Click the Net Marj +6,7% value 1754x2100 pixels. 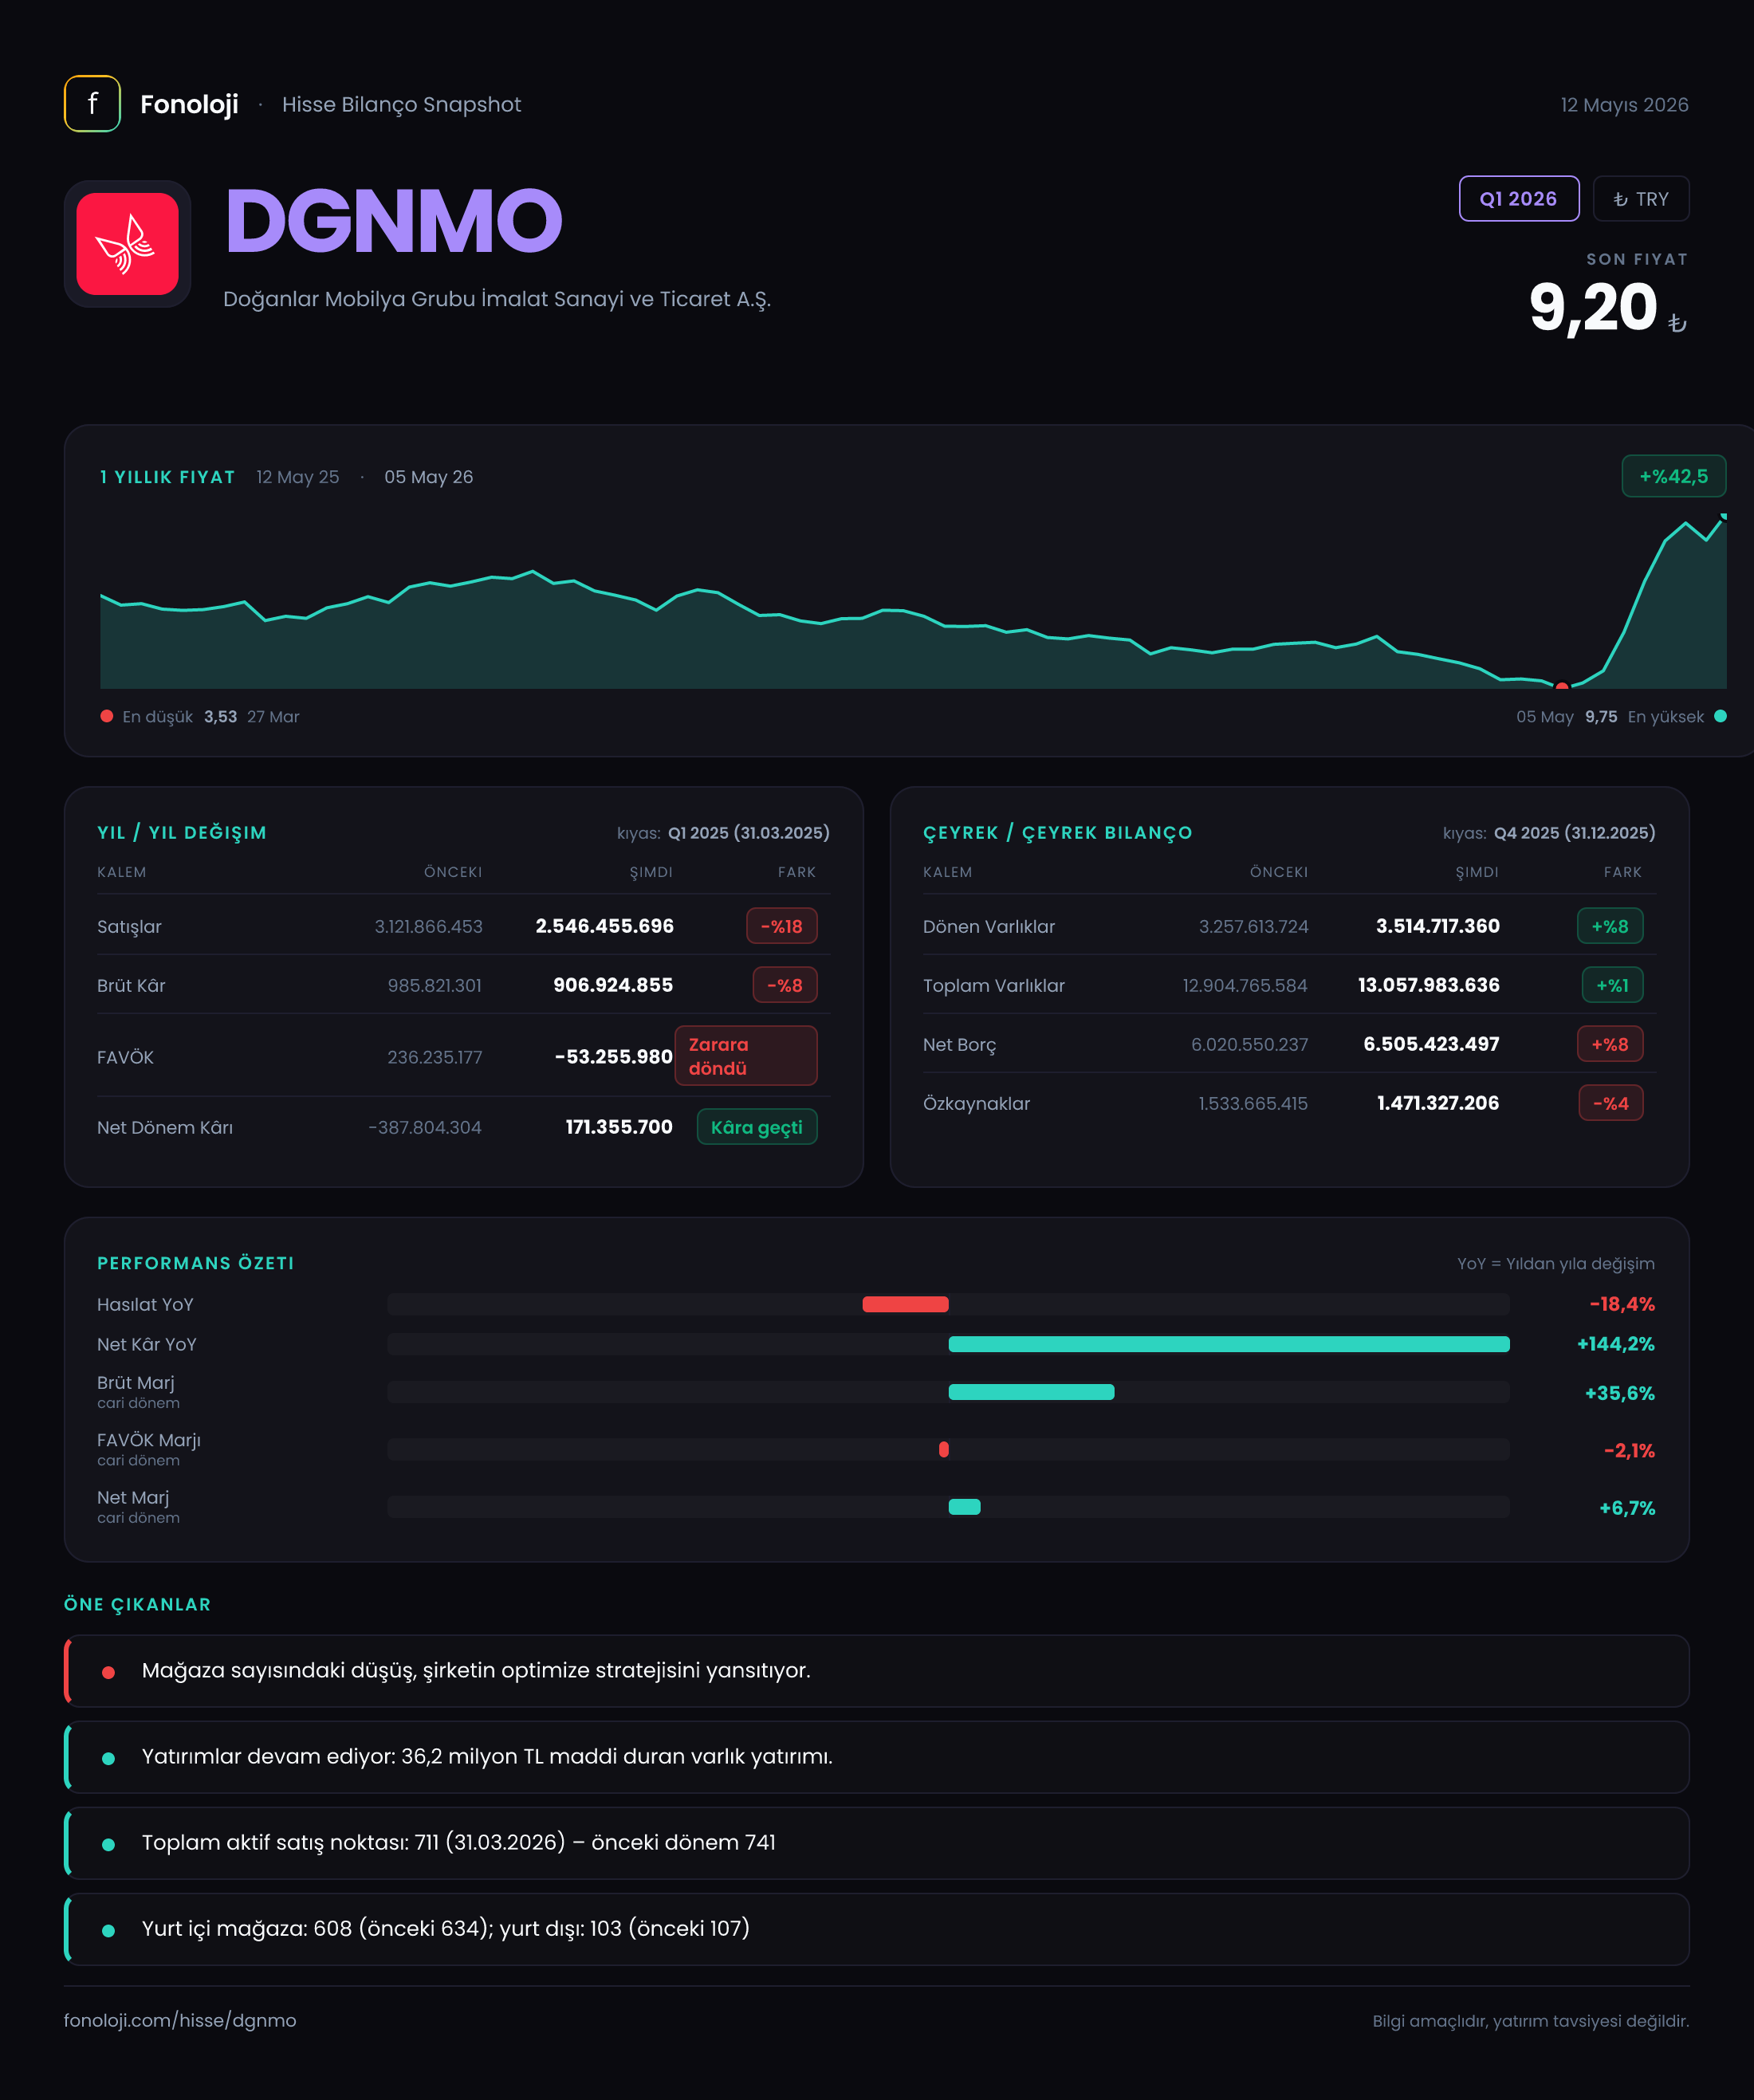[x=1627, y=1508]
